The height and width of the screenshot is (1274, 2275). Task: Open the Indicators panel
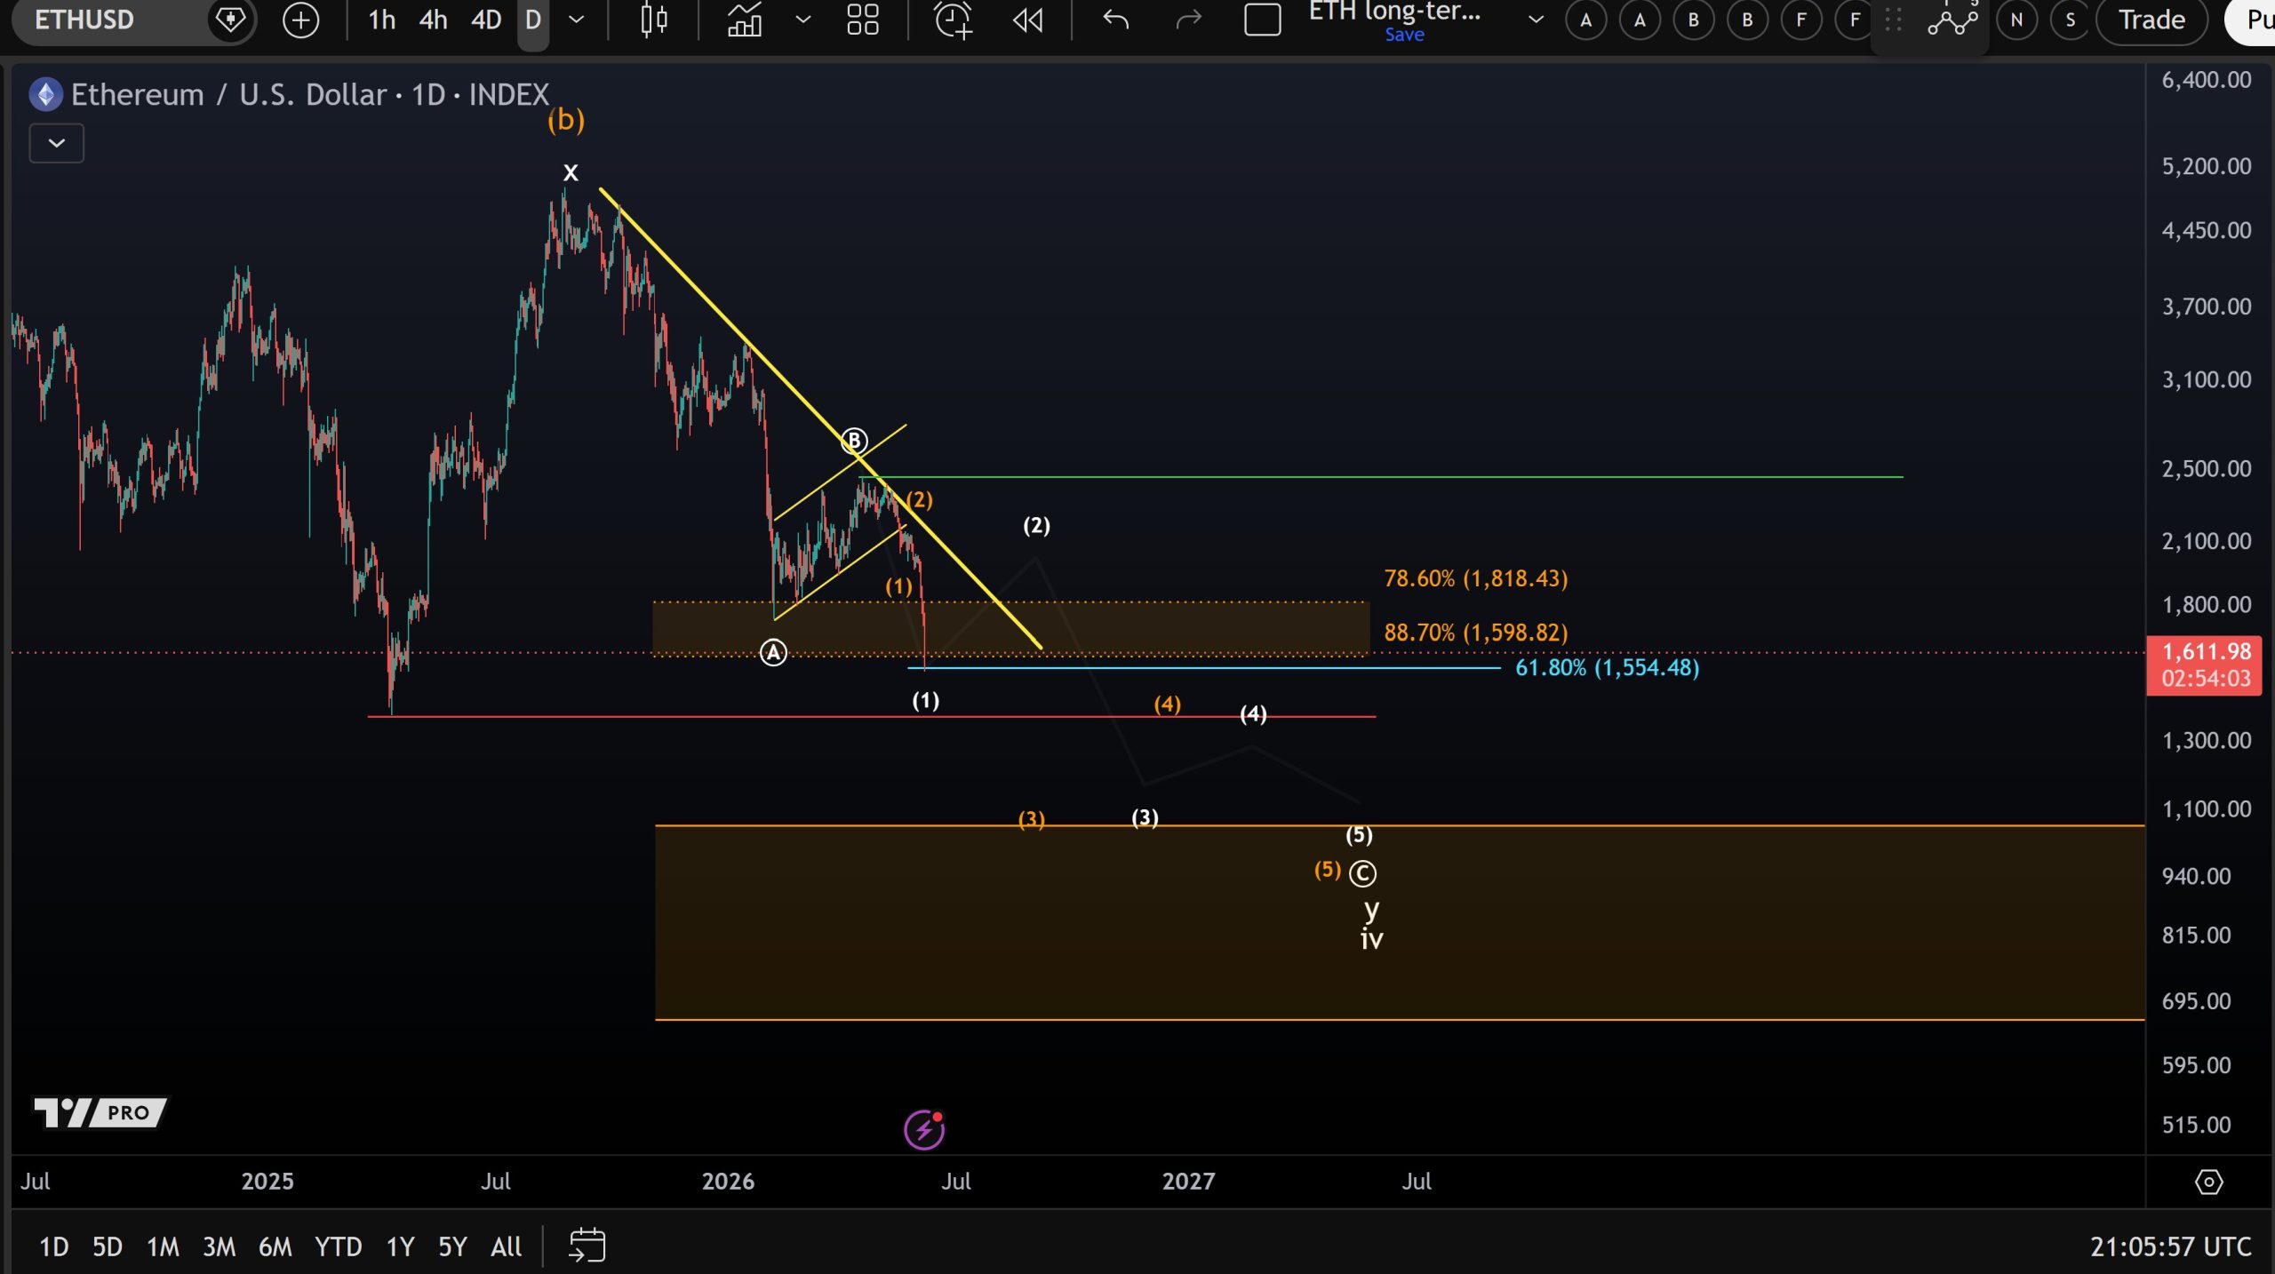tap(745, 20)
